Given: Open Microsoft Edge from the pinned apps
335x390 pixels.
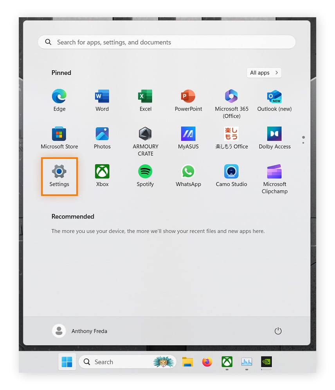Looking at the screenshot, I should tap(59, 96).
